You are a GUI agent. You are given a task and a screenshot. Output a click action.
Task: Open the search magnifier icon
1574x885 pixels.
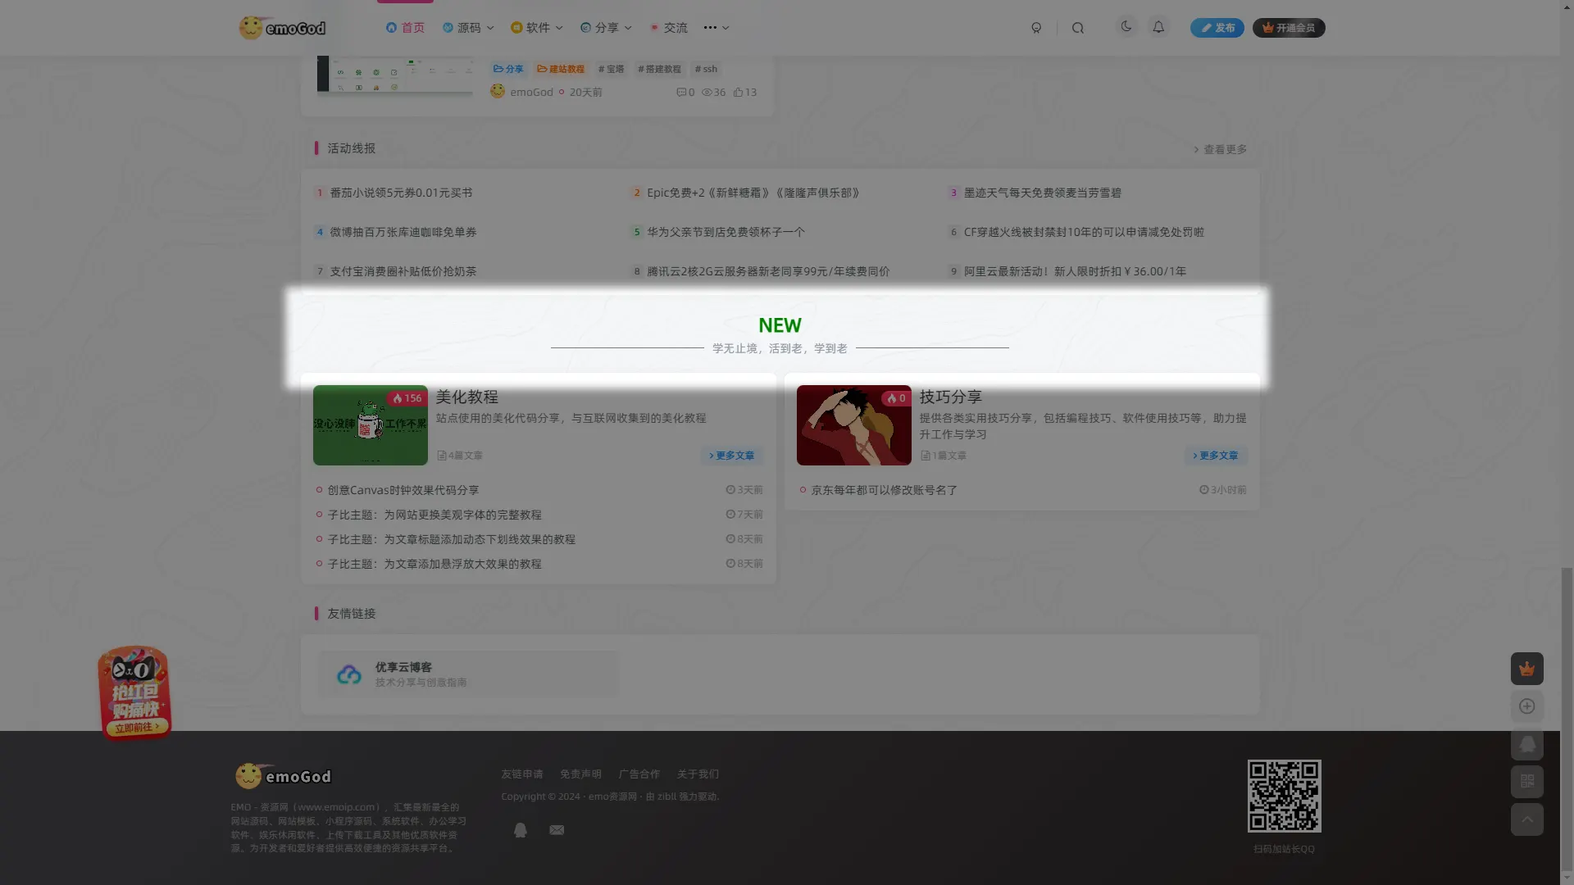click(x=1078, y=28)
